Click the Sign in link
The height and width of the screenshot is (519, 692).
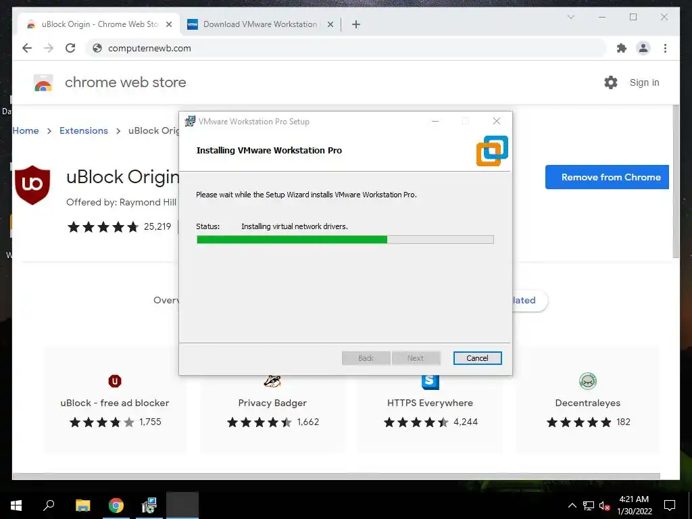(x=644, y=82)
